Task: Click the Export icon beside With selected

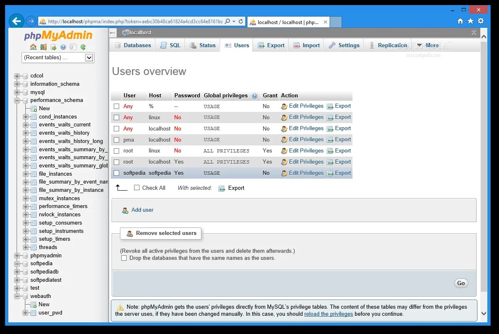Action: click(x=222, y=188)
